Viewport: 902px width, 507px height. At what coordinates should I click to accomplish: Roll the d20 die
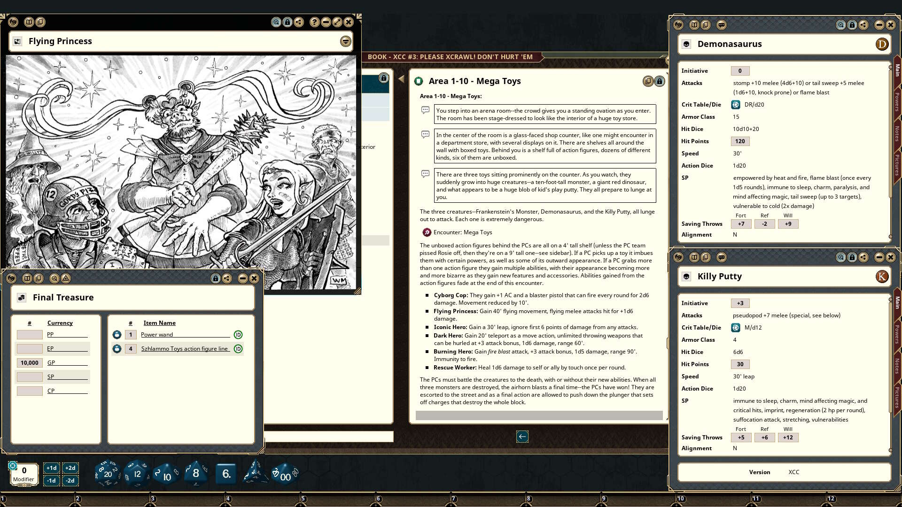pyautogui.click(x=107, y=473)
